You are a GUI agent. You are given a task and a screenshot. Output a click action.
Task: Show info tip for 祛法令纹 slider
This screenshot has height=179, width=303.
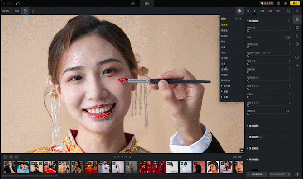click(257, 86)
